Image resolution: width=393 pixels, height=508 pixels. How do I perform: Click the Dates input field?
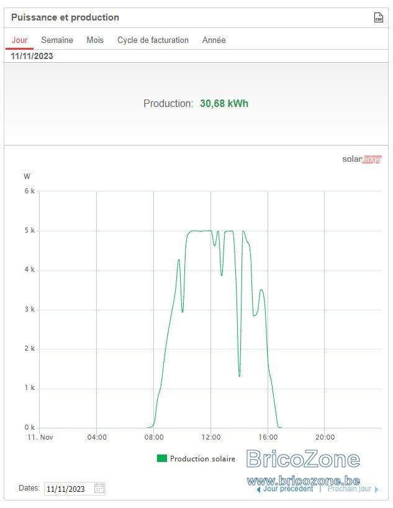coord(75,489)
